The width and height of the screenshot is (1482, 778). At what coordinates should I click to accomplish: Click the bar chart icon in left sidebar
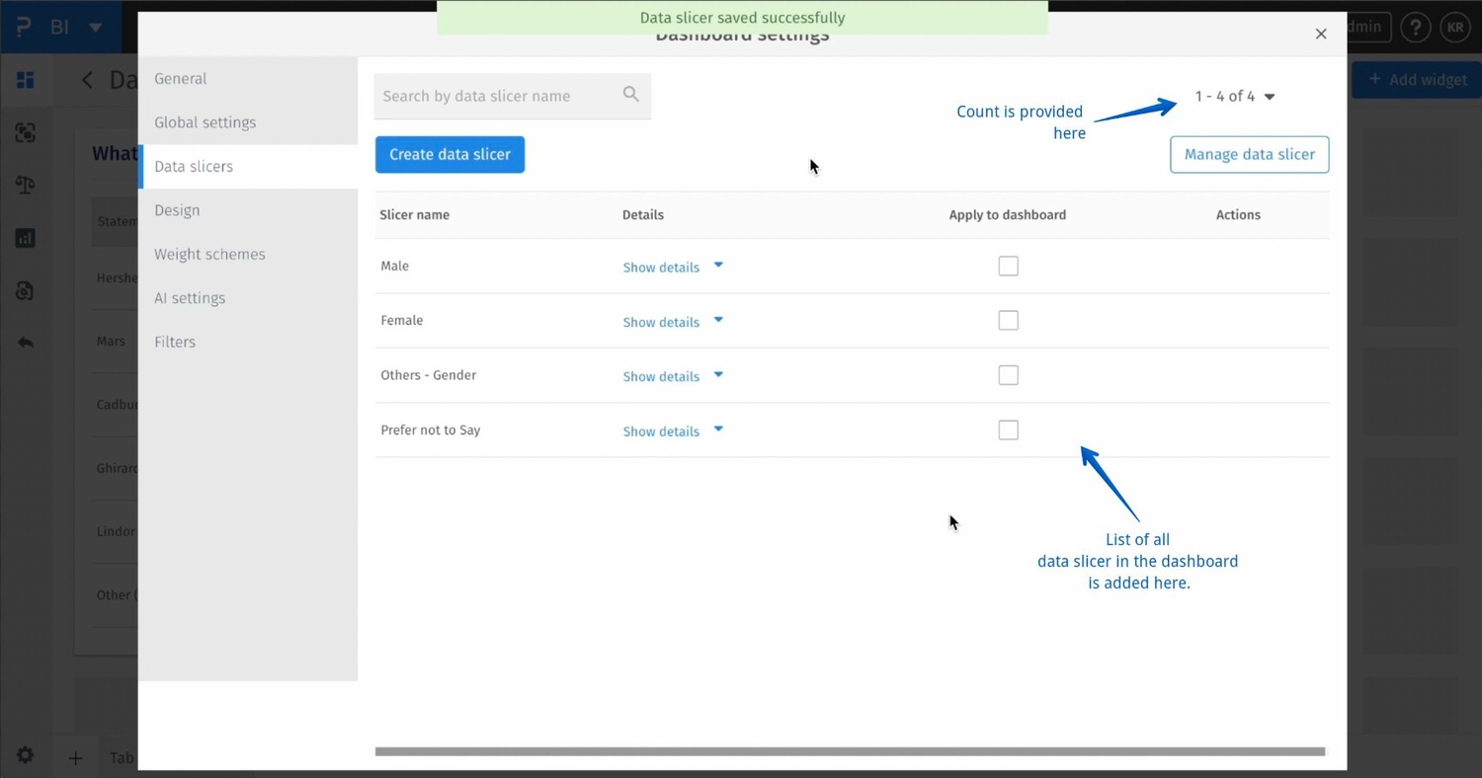click(26, 237)
